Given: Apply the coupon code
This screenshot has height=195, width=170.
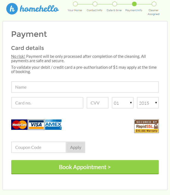Looking at the screenshot, I should (76, 147).
